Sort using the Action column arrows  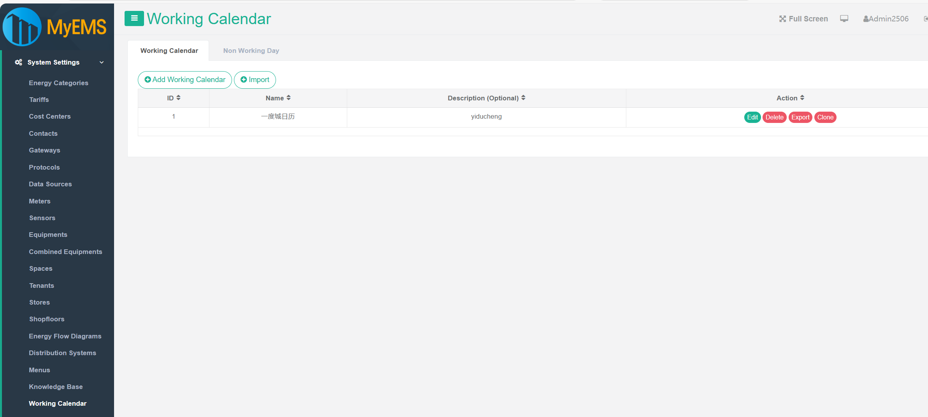[x=802, y=98]
